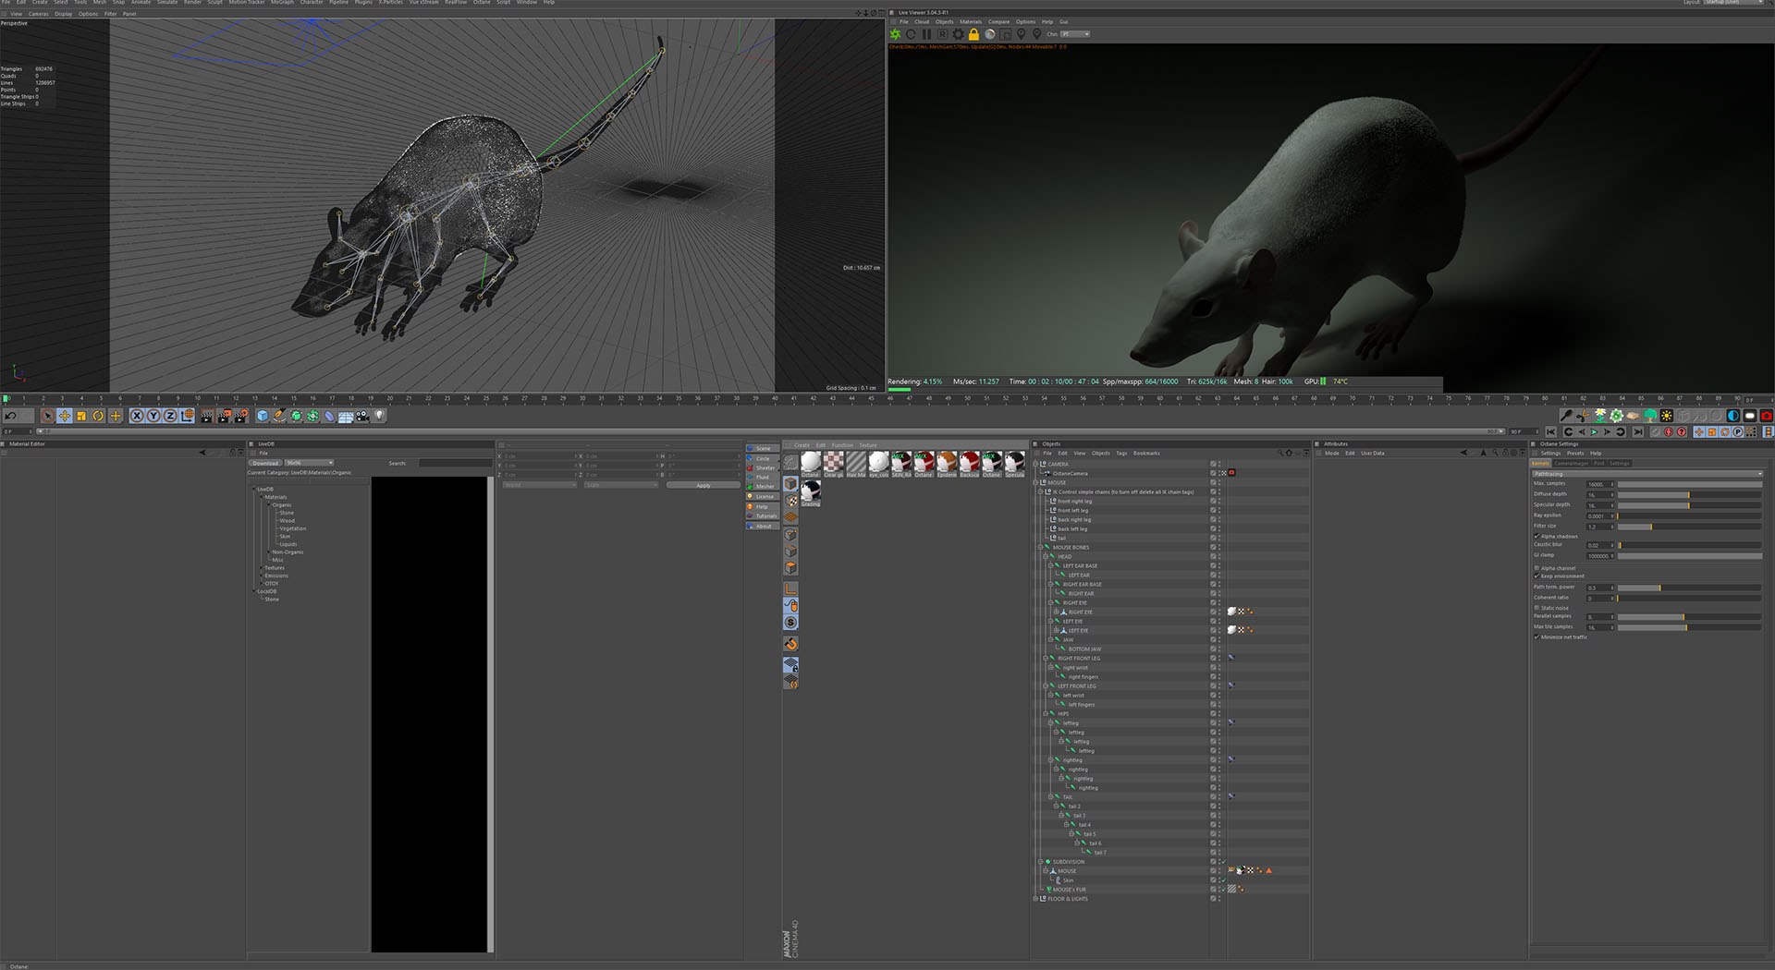Click the red camera icon in the toolbar
1775x970 pixels.
(x=1766, y=416)
